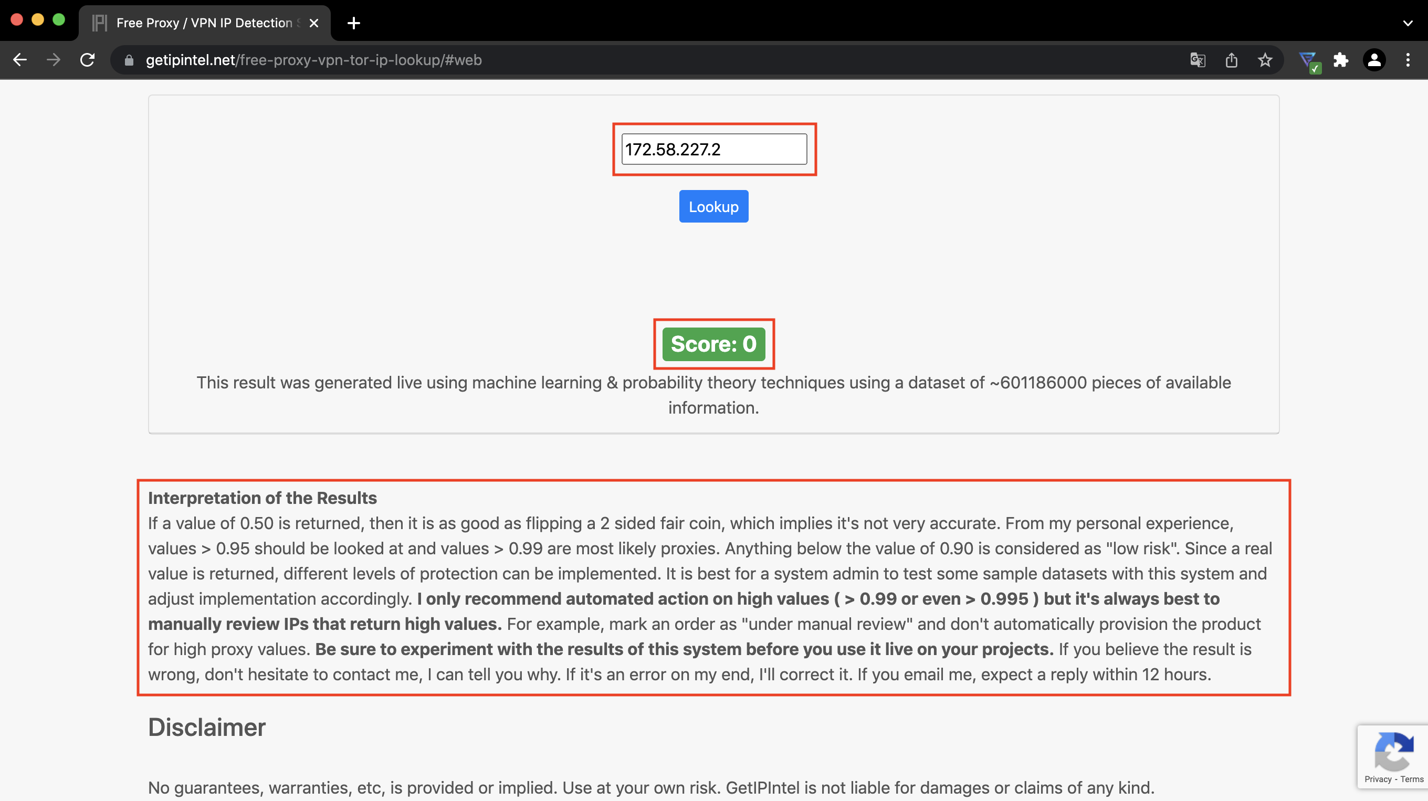This screenshot has width=1428, height=801.
Task: Bookmark this page with the star icon
Action: click(x=1265, y=60)
